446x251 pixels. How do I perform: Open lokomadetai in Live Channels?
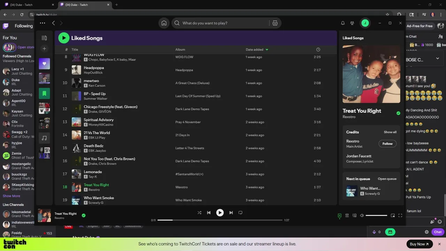click(x=18, y=214)
